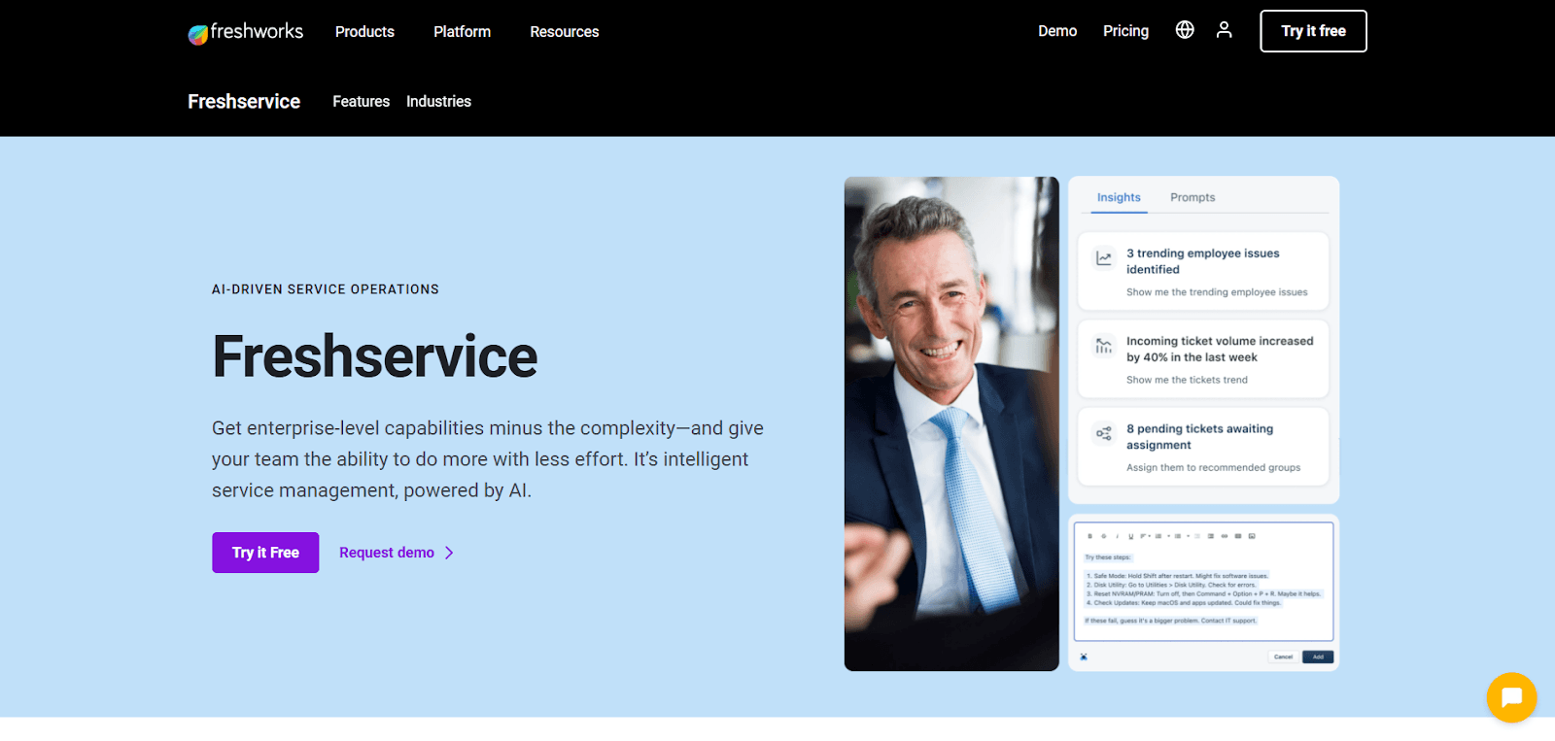Click the Bold icon in editor

pyautogui.click(x=1090, y=536)
